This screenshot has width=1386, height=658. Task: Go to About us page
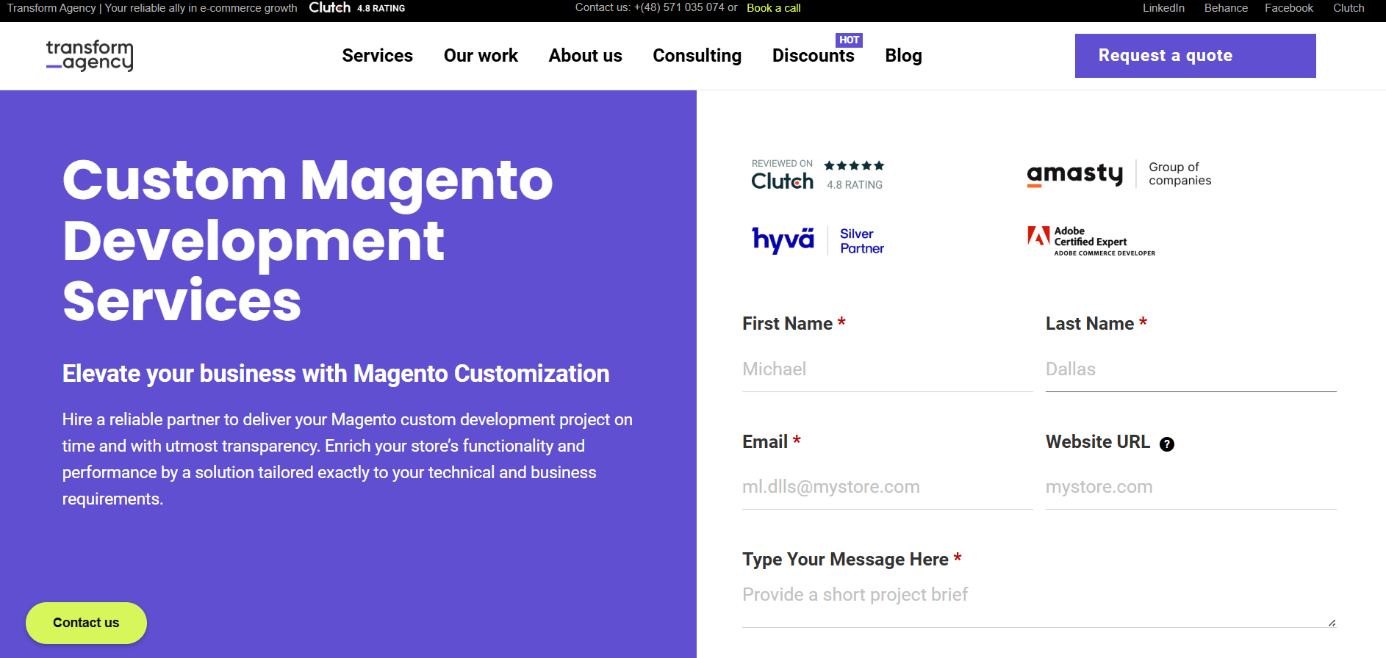pyautogui.click(x=585, y=56)
